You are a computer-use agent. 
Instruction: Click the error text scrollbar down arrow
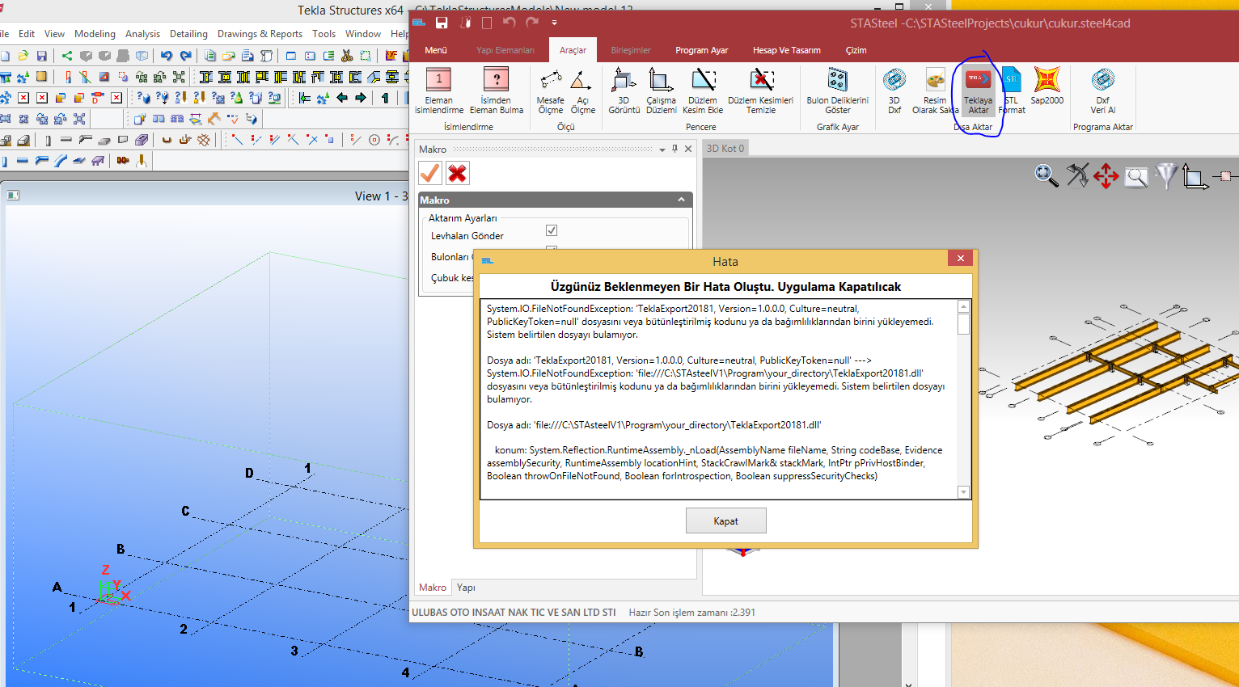pyautogui.click(x=963, y=492)
